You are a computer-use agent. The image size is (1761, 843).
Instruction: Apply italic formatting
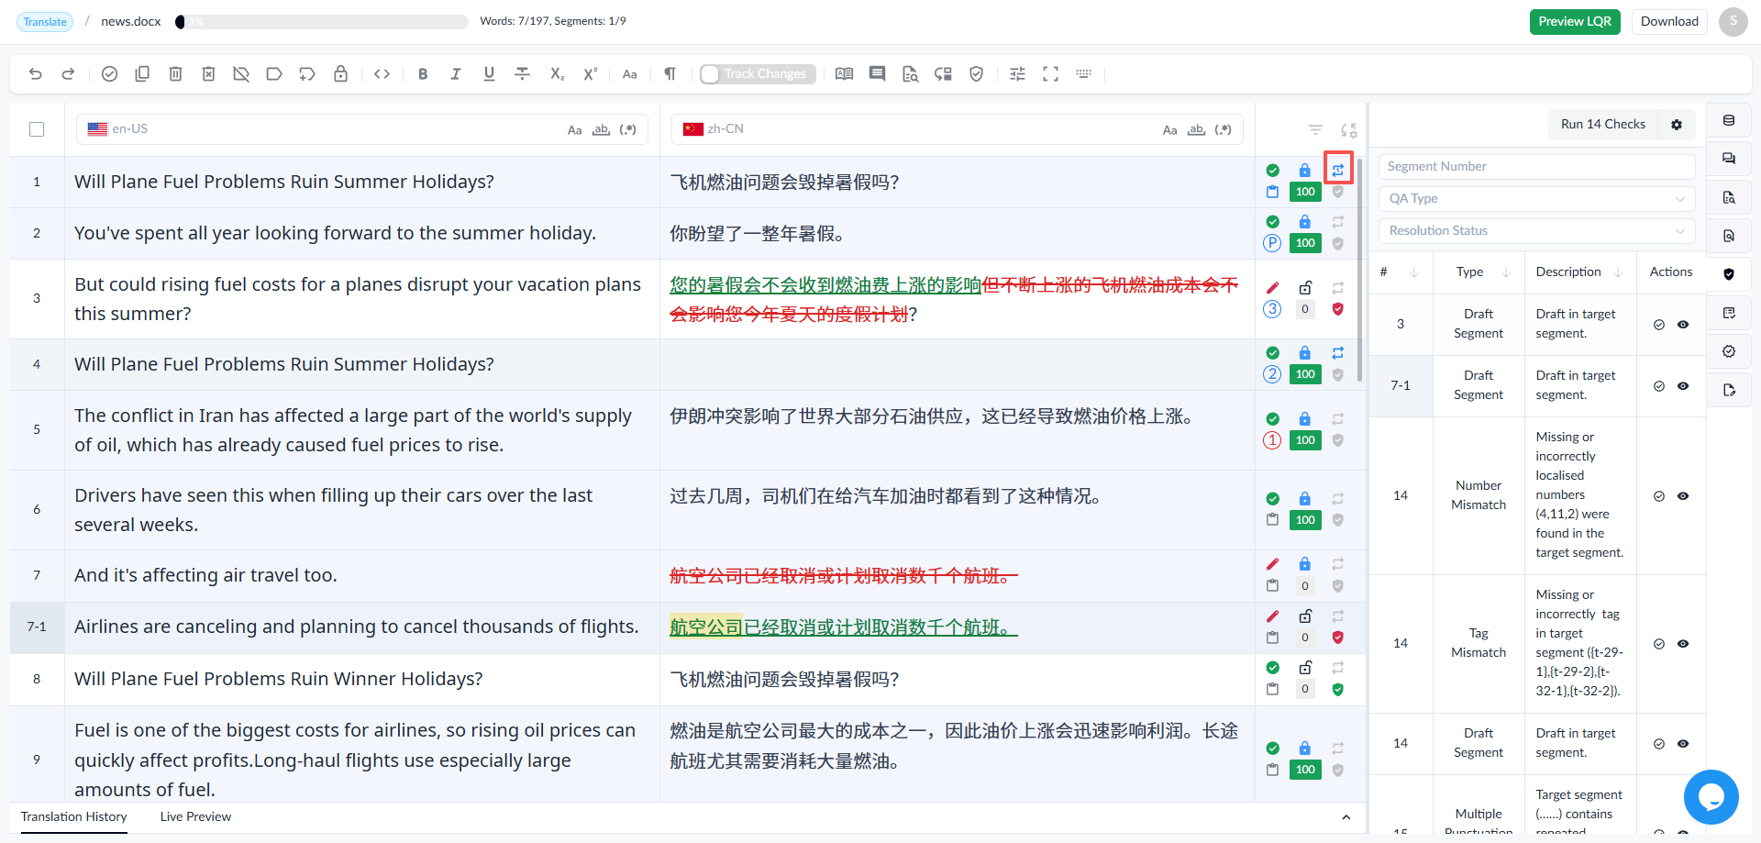(x=456, y=73)
